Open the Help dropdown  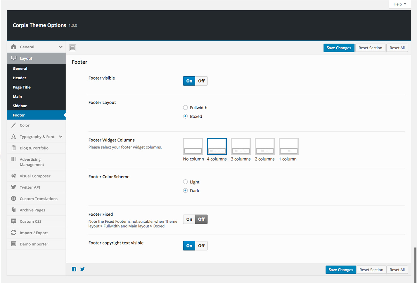point(399,4)
